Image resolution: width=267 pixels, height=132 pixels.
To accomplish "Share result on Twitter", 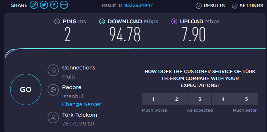I will 44,5.
